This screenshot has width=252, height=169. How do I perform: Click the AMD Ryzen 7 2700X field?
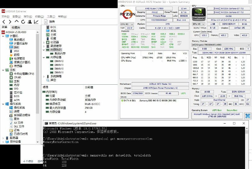(x=154, y=8)
